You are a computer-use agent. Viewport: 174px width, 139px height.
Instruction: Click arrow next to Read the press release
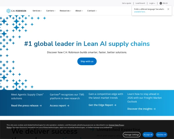[41, 106]
